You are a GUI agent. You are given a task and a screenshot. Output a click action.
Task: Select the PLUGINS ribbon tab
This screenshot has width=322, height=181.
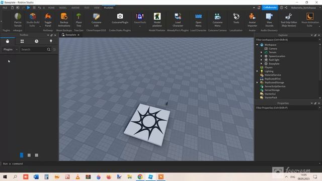[109, 8]
